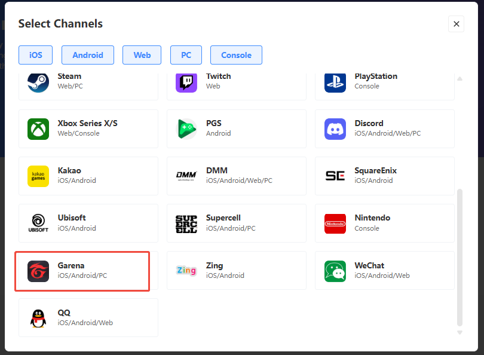Click the PlayStation logo icon

(x=335, y=82)
